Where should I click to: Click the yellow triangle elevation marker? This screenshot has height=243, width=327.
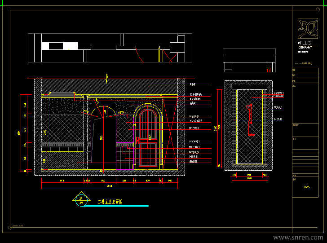click(x=81, y=196)
